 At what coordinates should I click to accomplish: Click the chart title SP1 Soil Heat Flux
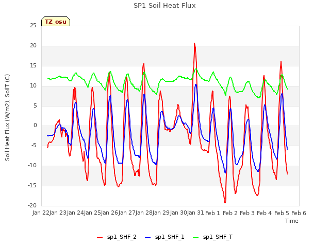[x=164, y=6]
